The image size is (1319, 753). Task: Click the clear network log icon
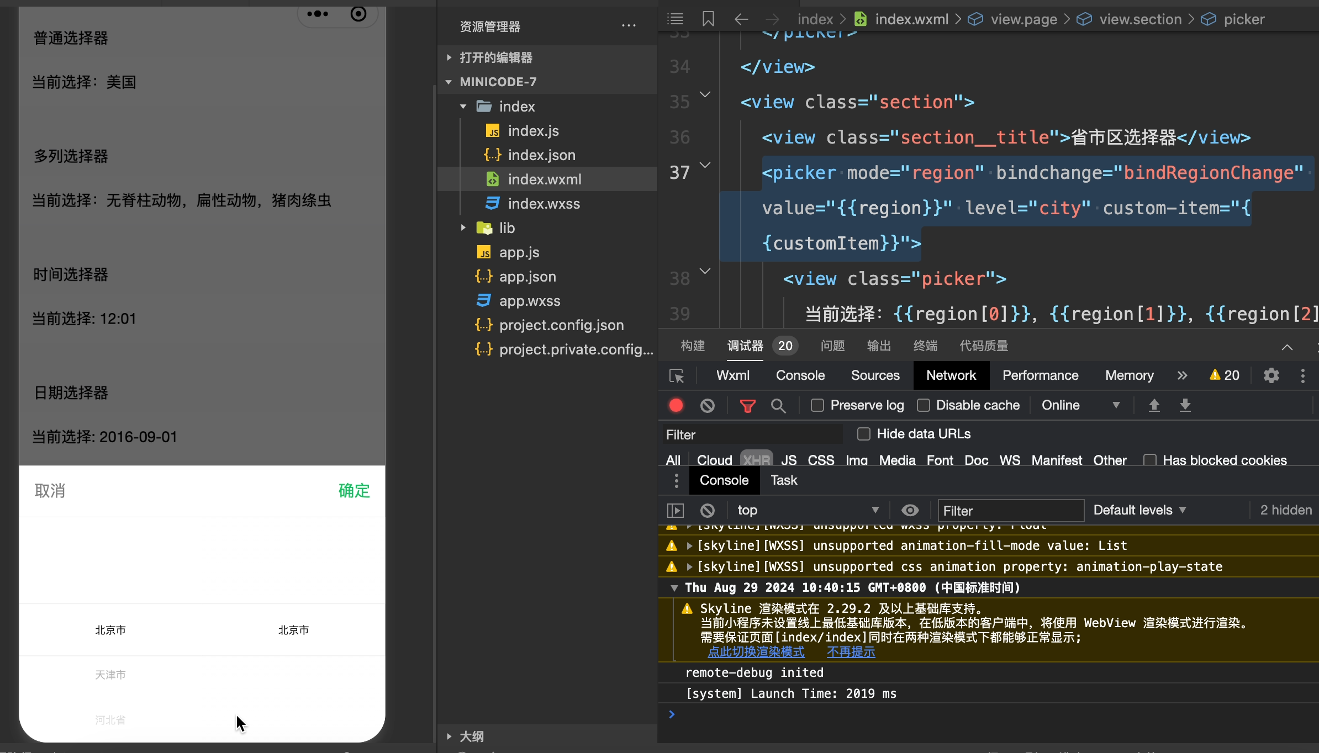[x=707, y=406]
